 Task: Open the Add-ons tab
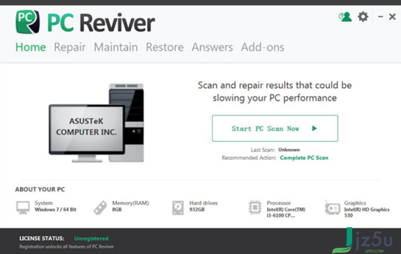pos(263,47)
